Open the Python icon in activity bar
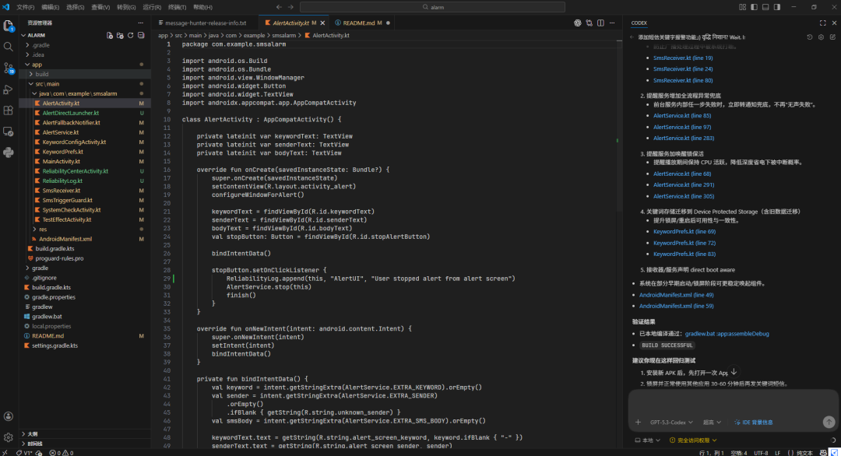Image resolution: width=841 pixels, height=456 pixels. click(8, 153)
